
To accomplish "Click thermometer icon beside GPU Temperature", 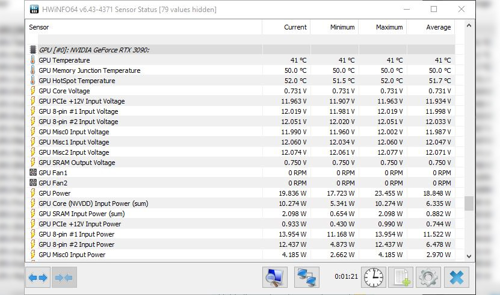I will tap(32, 60).
